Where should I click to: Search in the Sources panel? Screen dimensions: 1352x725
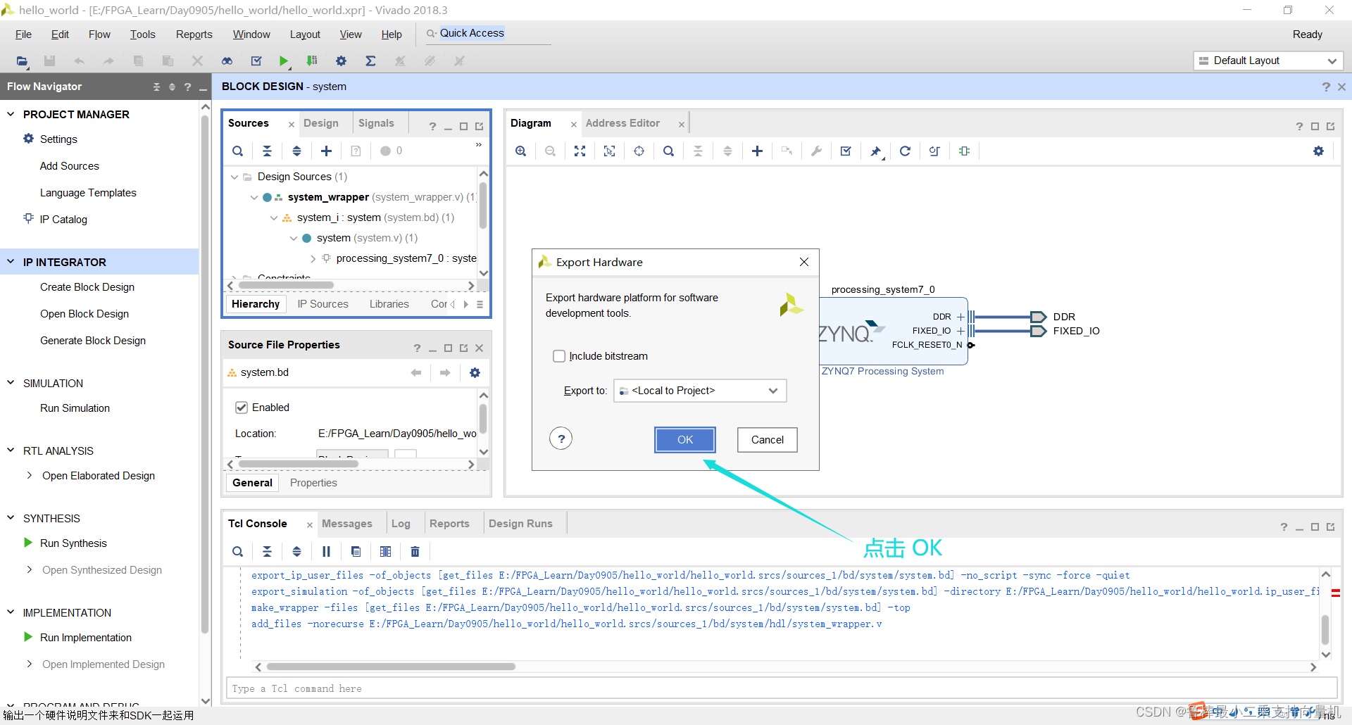(x=238, y=151)
